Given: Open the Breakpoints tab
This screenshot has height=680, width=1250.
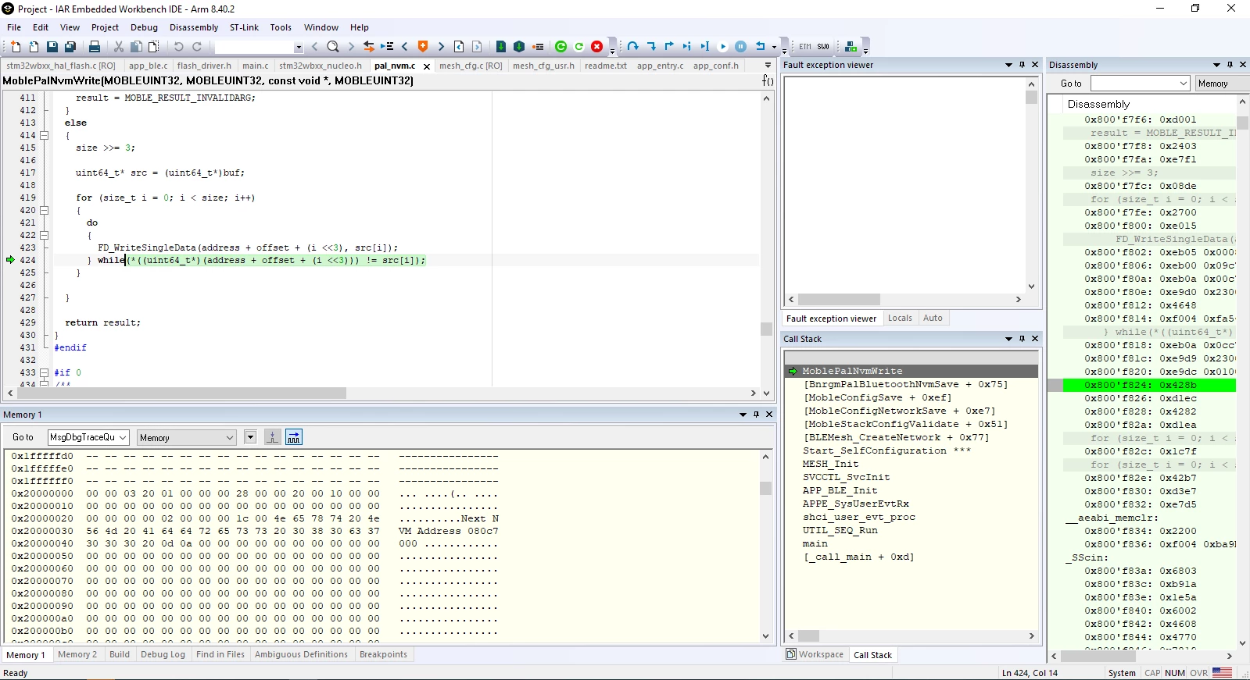Looking at the screenshot, I should 383,654.
